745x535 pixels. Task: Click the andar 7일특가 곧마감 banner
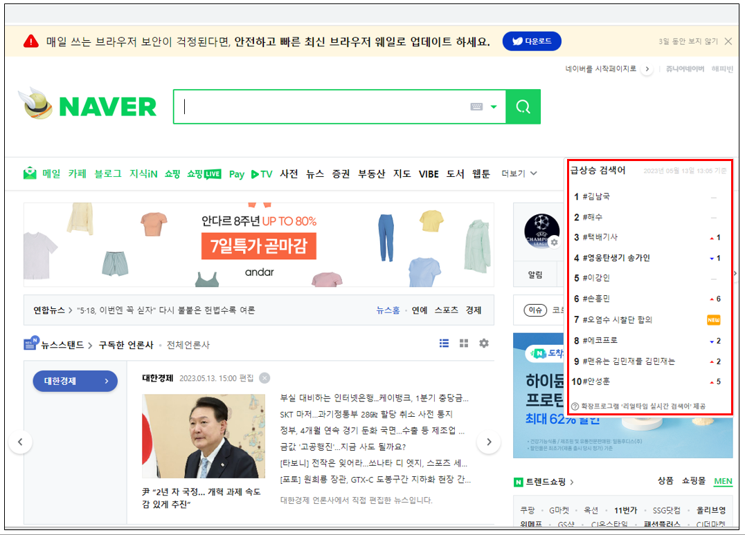pos(259,245)
